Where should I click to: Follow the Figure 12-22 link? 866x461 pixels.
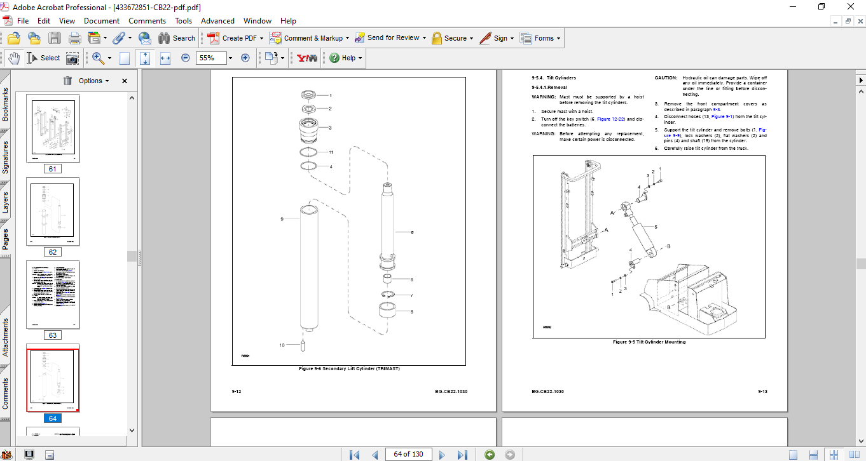pyautogui.click(x=609, y=119)
